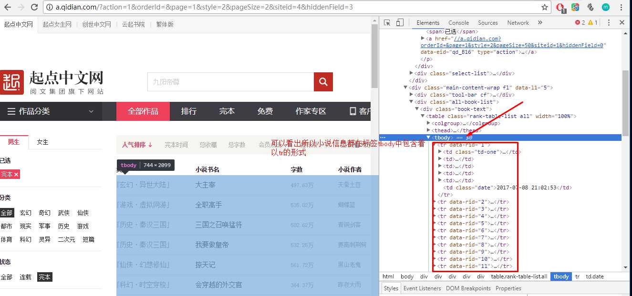632x296 pixels.
Task: Remove the 完本 selected filter tag
Action: (16, 175)
